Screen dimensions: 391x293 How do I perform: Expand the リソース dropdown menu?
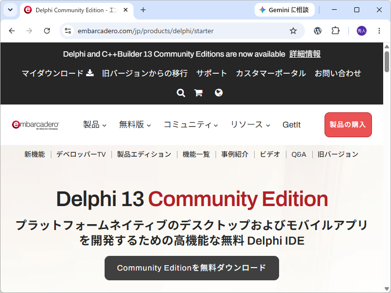pos(250,125)
